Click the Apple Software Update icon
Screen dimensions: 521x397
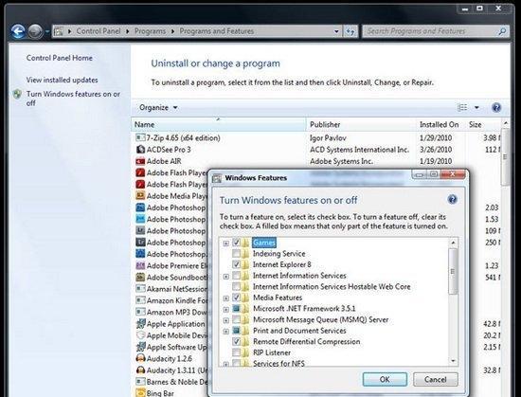click(140, 347)
